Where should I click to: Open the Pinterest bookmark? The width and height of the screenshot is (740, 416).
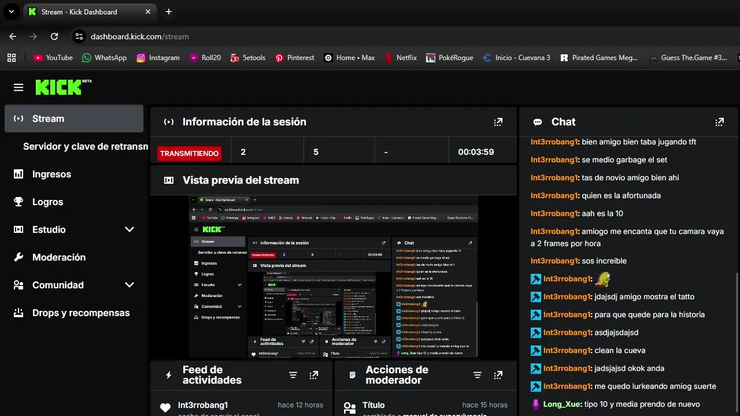[295, 58]
